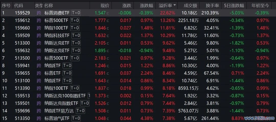
Task: Open the 纳斯达克100指数ETF name
Action: pyautogui.click(x=65, y=96)
